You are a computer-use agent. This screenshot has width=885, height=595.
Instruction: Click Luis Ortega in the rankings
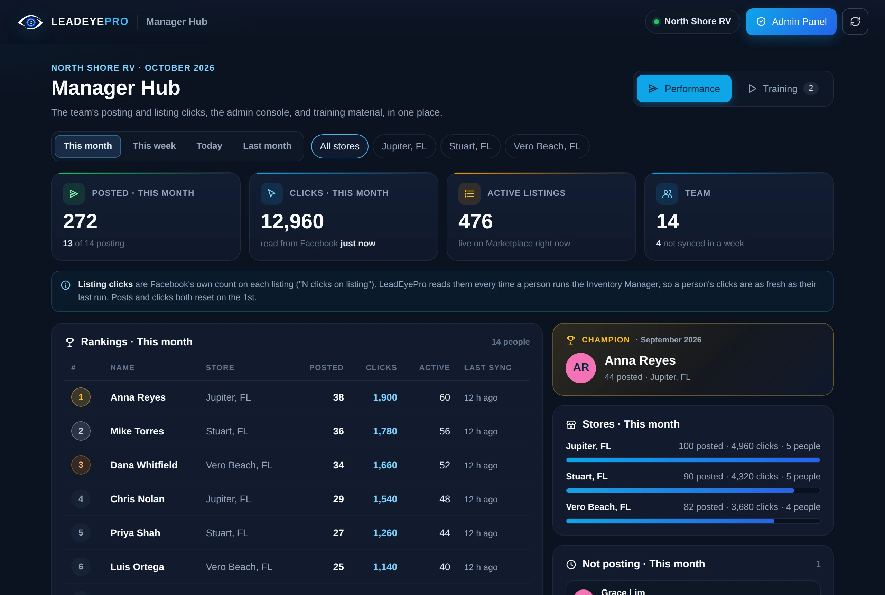(137, 567)
